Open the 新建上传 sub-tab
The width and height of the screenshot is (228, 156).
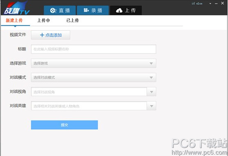point(14,21)
